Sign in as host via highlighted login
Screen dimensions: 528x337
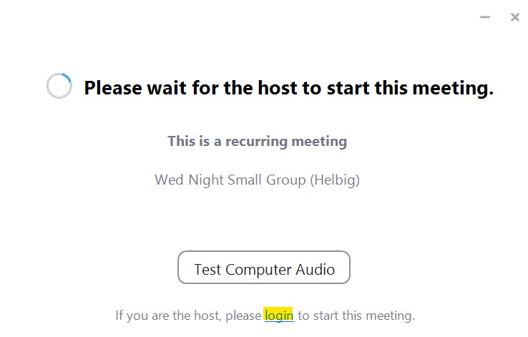tap(279, 316)
